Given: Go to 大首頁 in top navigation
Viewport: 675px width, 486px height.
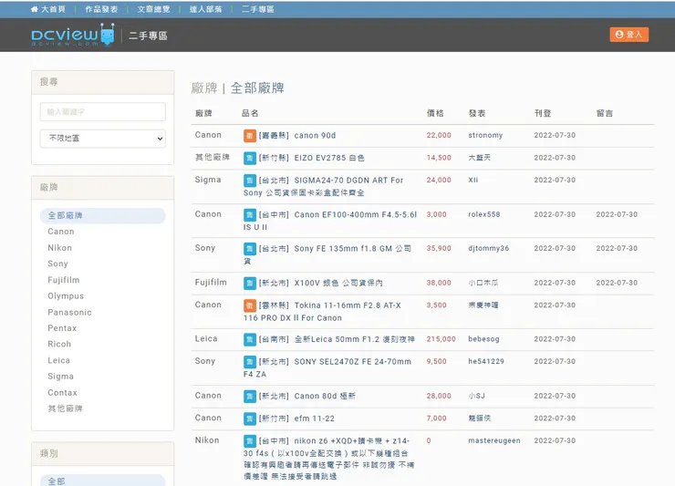Looking at the screenshot, I should tap(48, 9).
